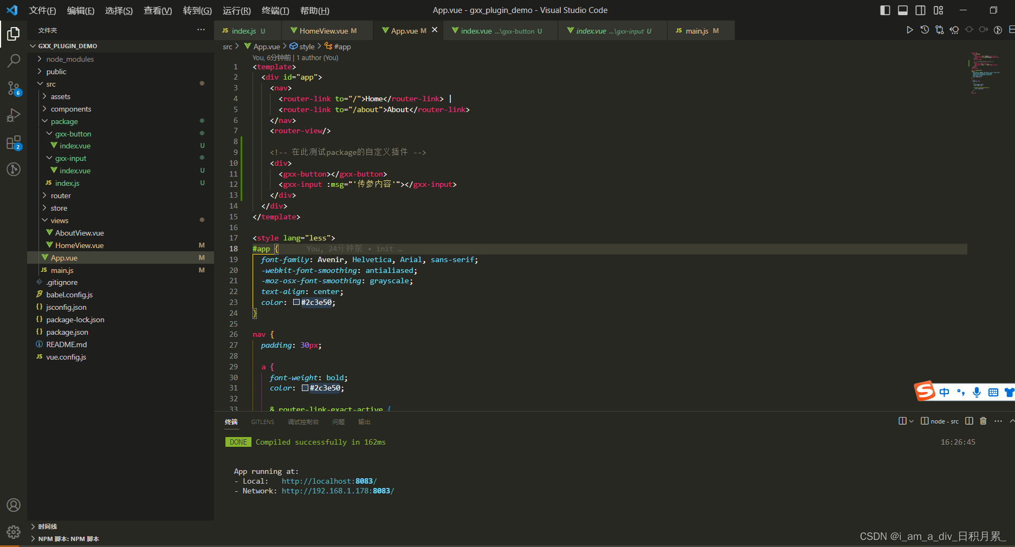Viewport: 1015px width, 547px height.
Task: Switch to the GITLENS panel tab
Action: pyautogui.click(x=263, y=422)
